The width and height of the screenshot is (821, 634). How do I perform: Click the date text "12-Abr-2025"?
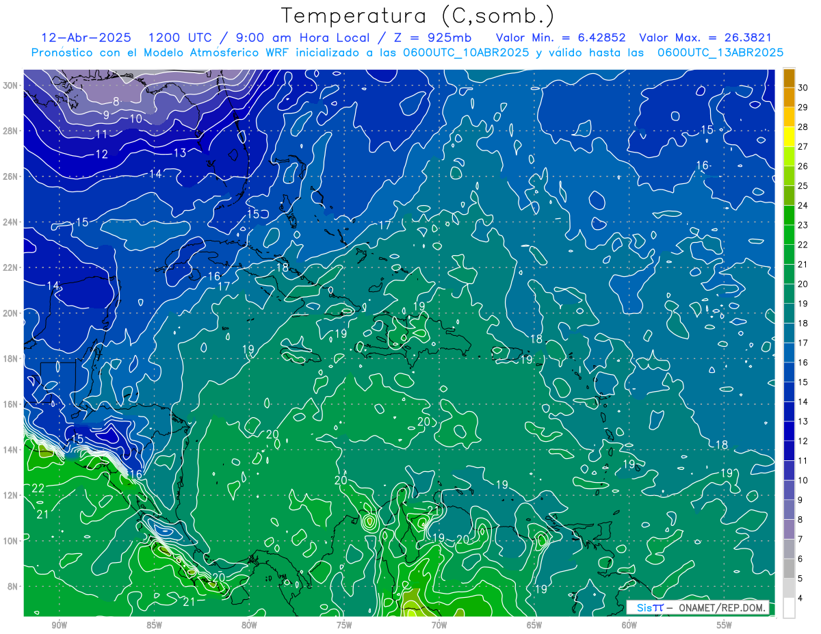87,38
